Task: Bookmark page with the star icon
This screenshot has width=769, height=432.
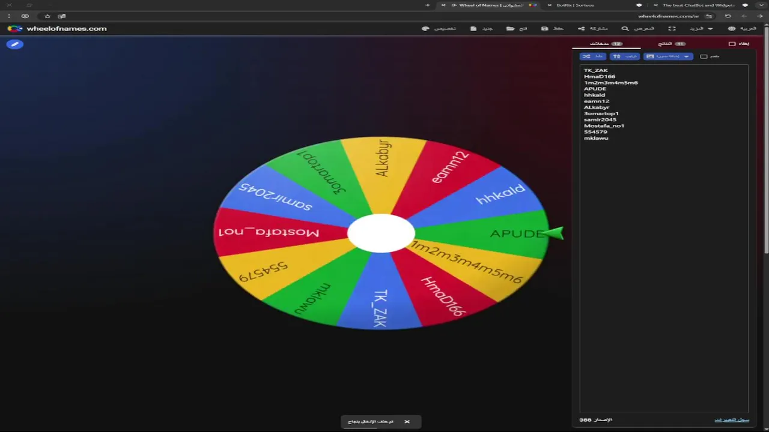Action: point(47,16)
